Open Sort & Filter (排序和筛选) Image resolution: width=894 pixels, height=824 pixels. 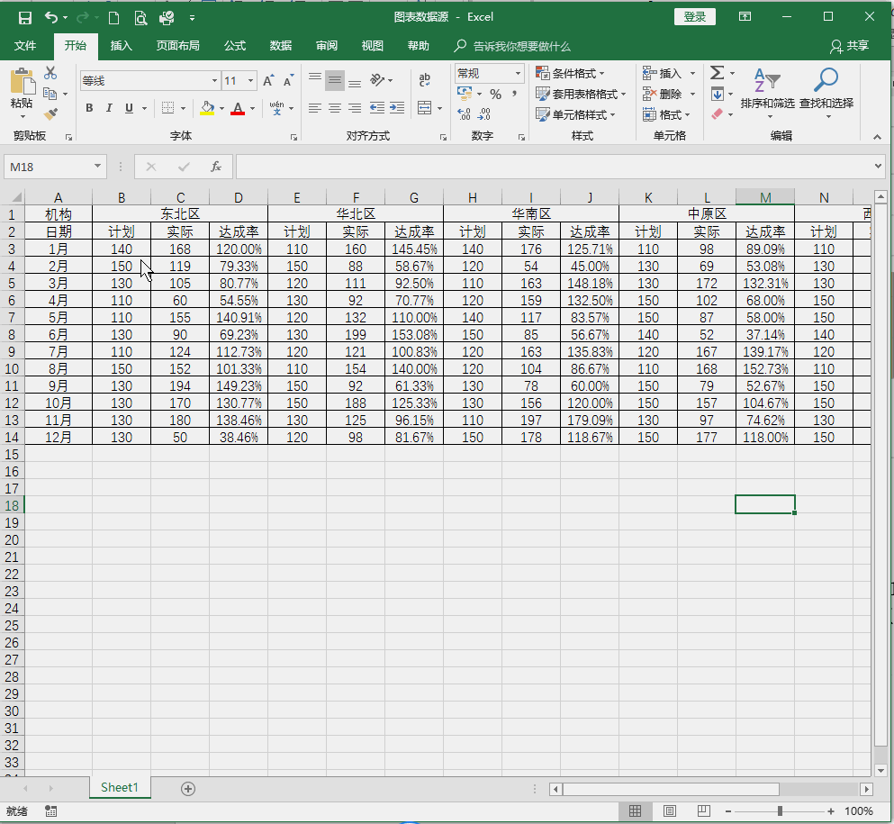click(768, 99)
